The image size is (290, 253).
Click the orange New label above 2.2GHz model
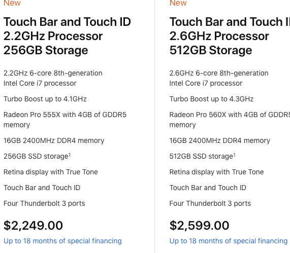click(12, 3)
